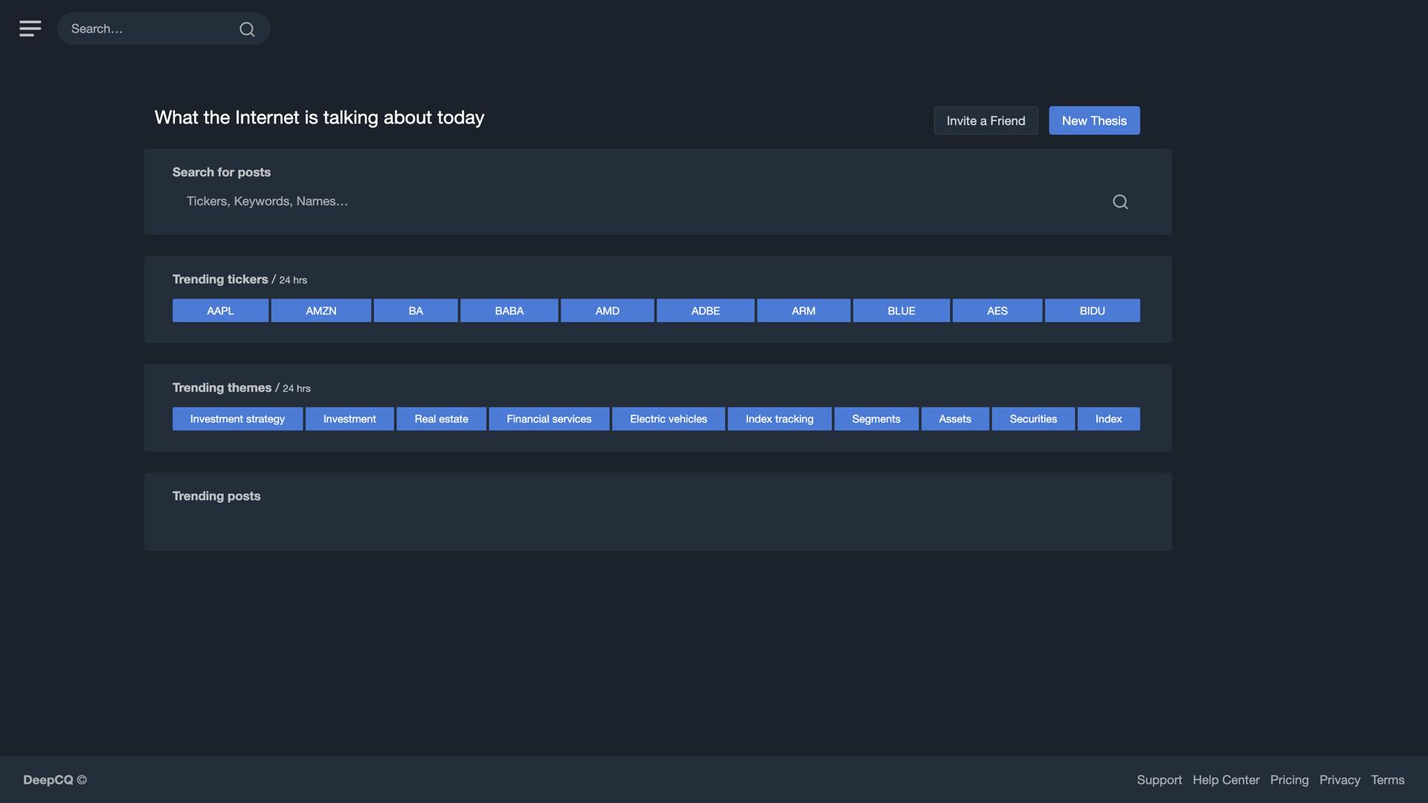Open the Investment strategy theme
1428x803 pixels.
tap(237, 419)
